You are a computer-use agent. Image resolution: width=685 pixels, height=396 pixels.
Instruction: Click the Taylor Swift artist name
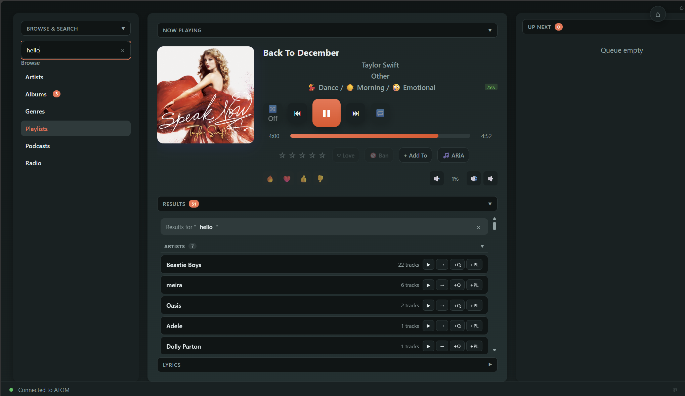[x=380, y=65]
